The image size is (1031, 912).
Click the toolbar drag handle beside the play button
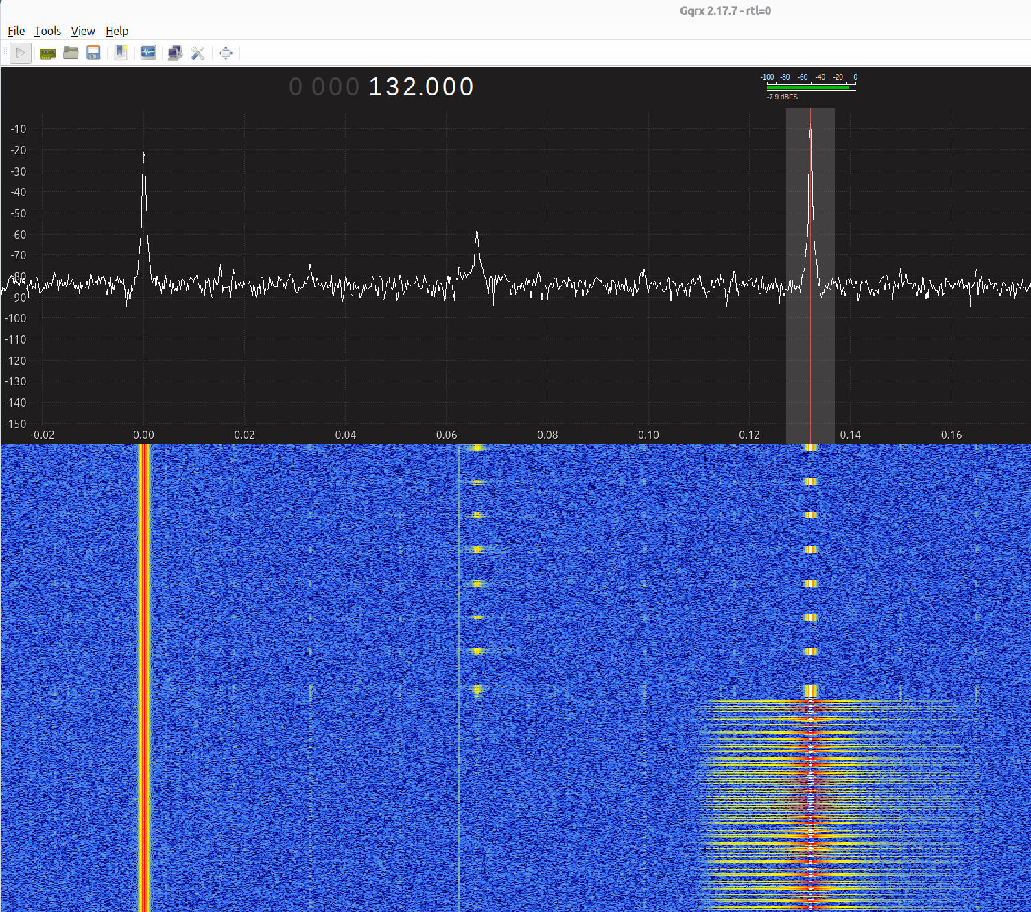(5, 53)
